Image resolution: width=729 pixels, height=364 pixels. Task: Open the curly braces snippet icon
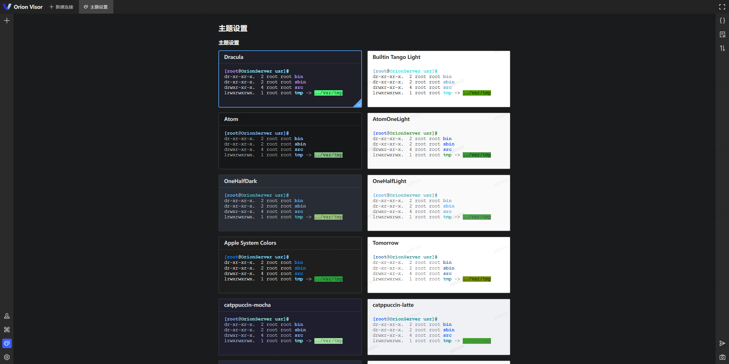(x=722, y=20)
